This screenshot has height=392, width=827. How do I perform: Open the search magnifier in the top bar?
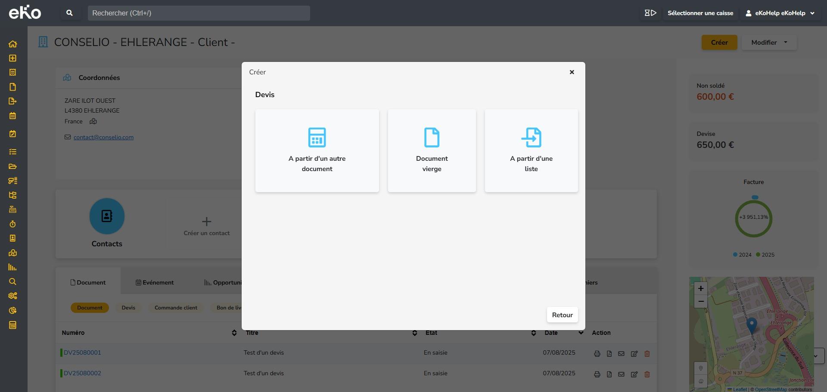tap(69, 13)
